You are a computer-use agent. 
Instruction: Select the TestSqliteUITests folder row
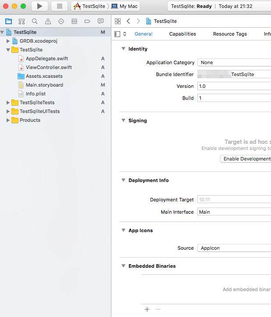55,111
